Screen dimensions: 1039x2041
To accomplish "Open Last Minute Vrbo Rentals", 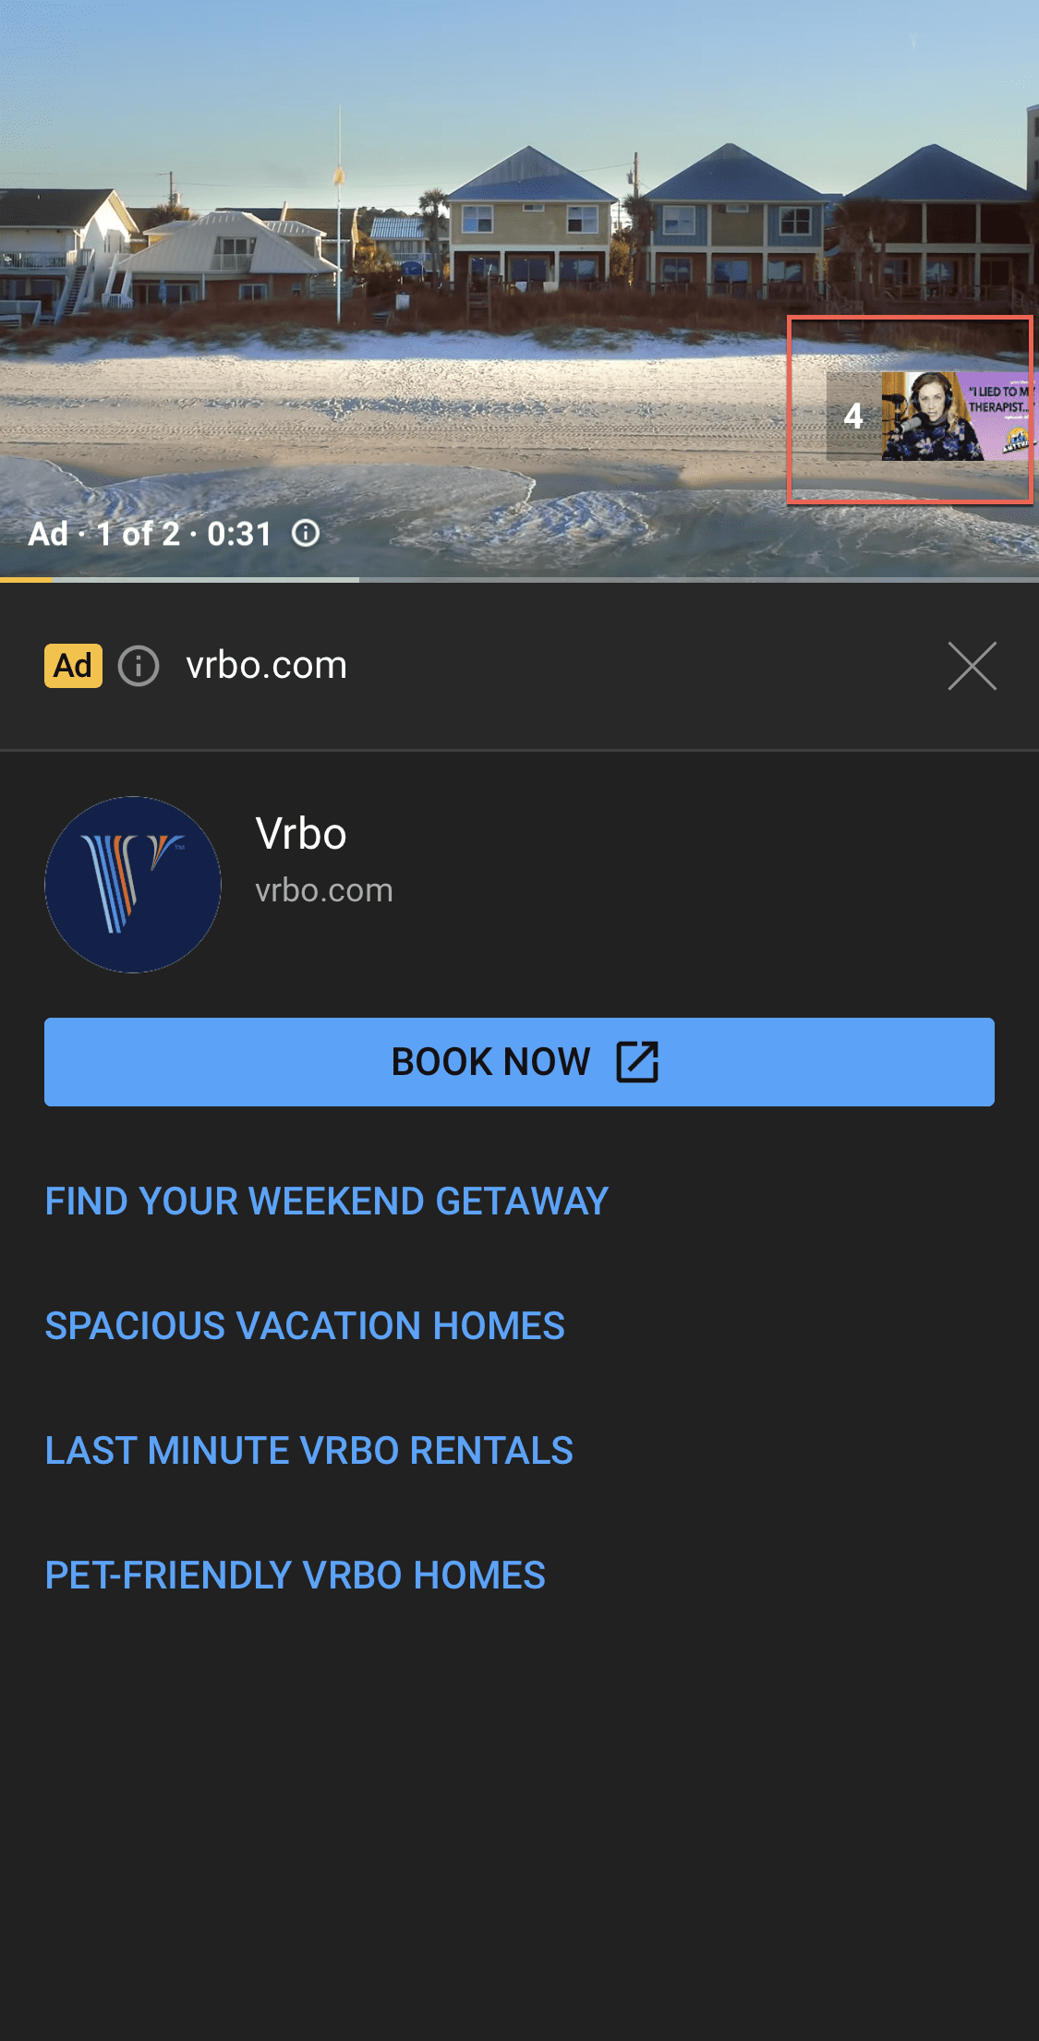I will (x=308, y=1450).
